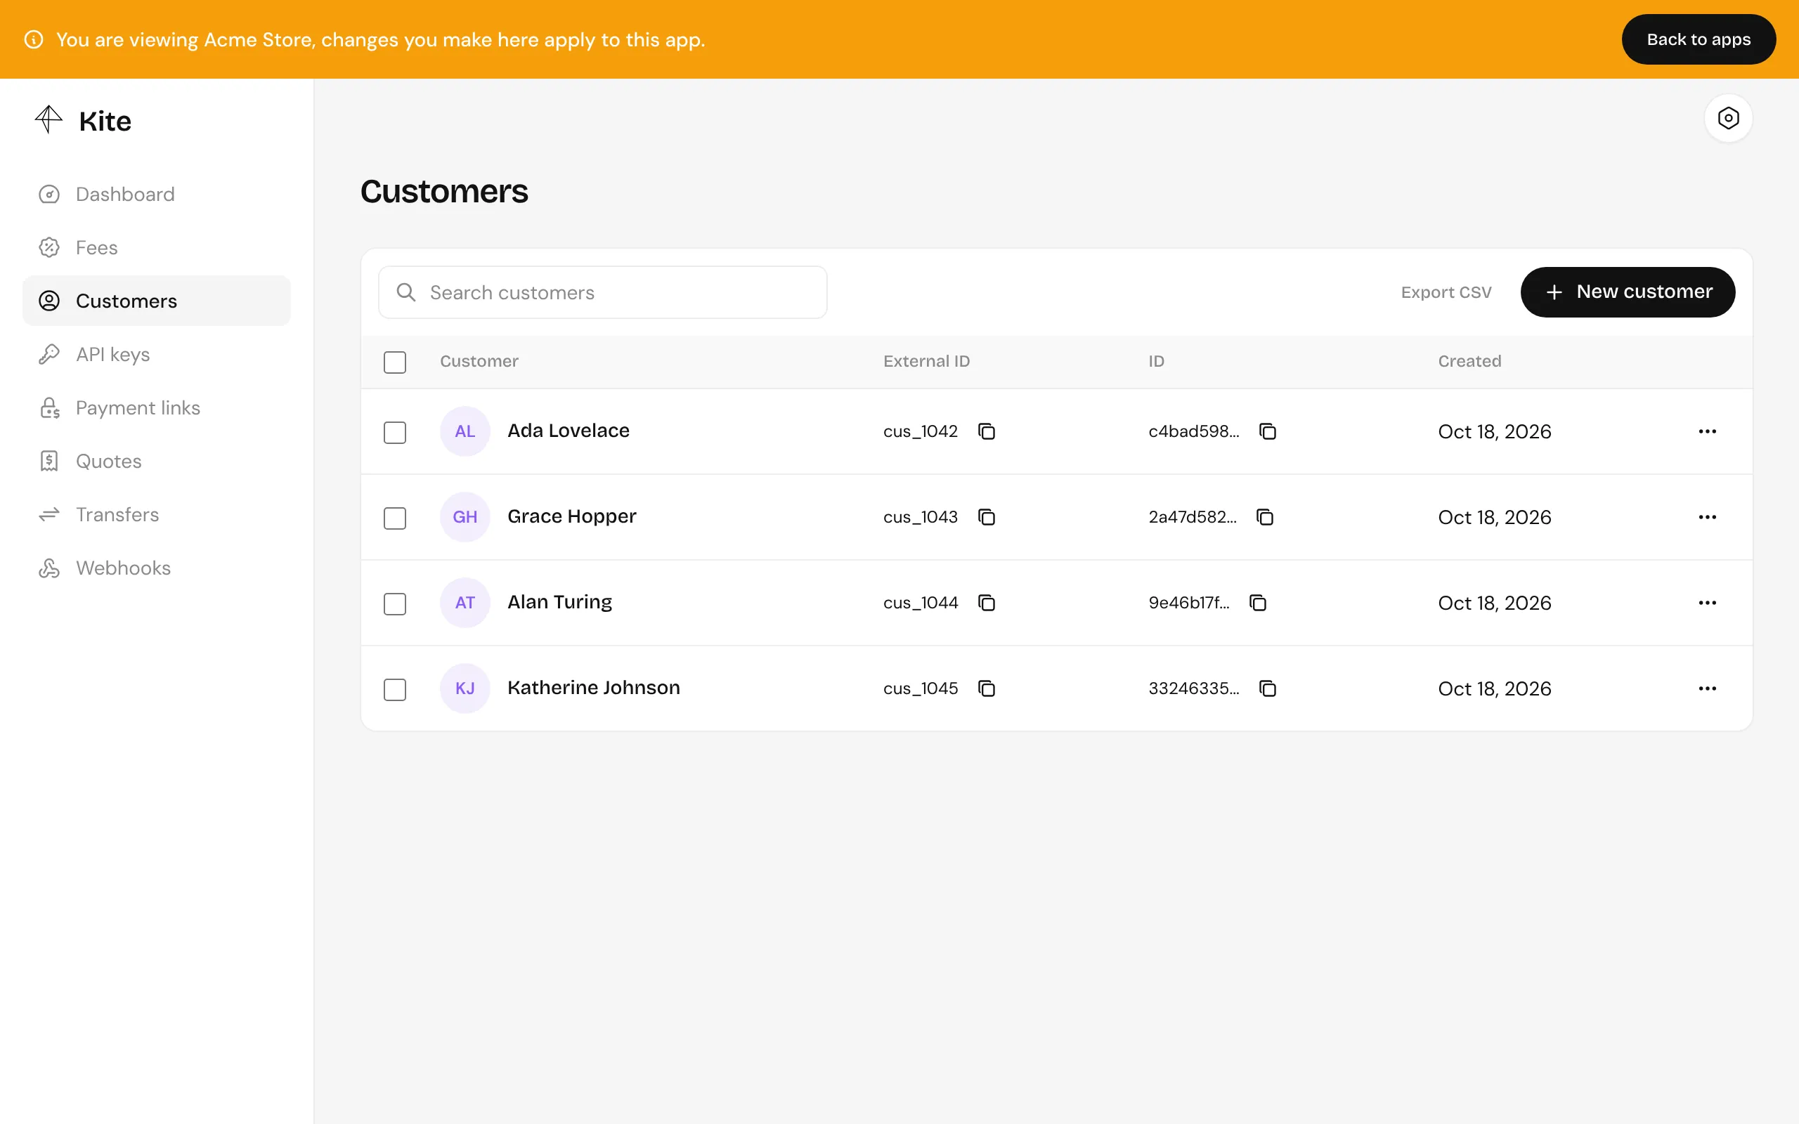Open the actions menu for Katherine Johnson
Viewport: 1799px width, 1124px height.
[x=1707, y=688]
